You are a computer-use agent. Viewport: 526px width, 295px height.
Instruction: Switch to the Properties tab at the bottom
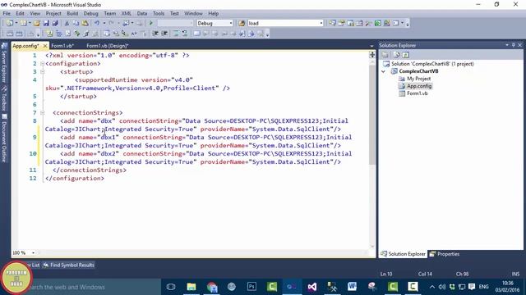(445, 254)
